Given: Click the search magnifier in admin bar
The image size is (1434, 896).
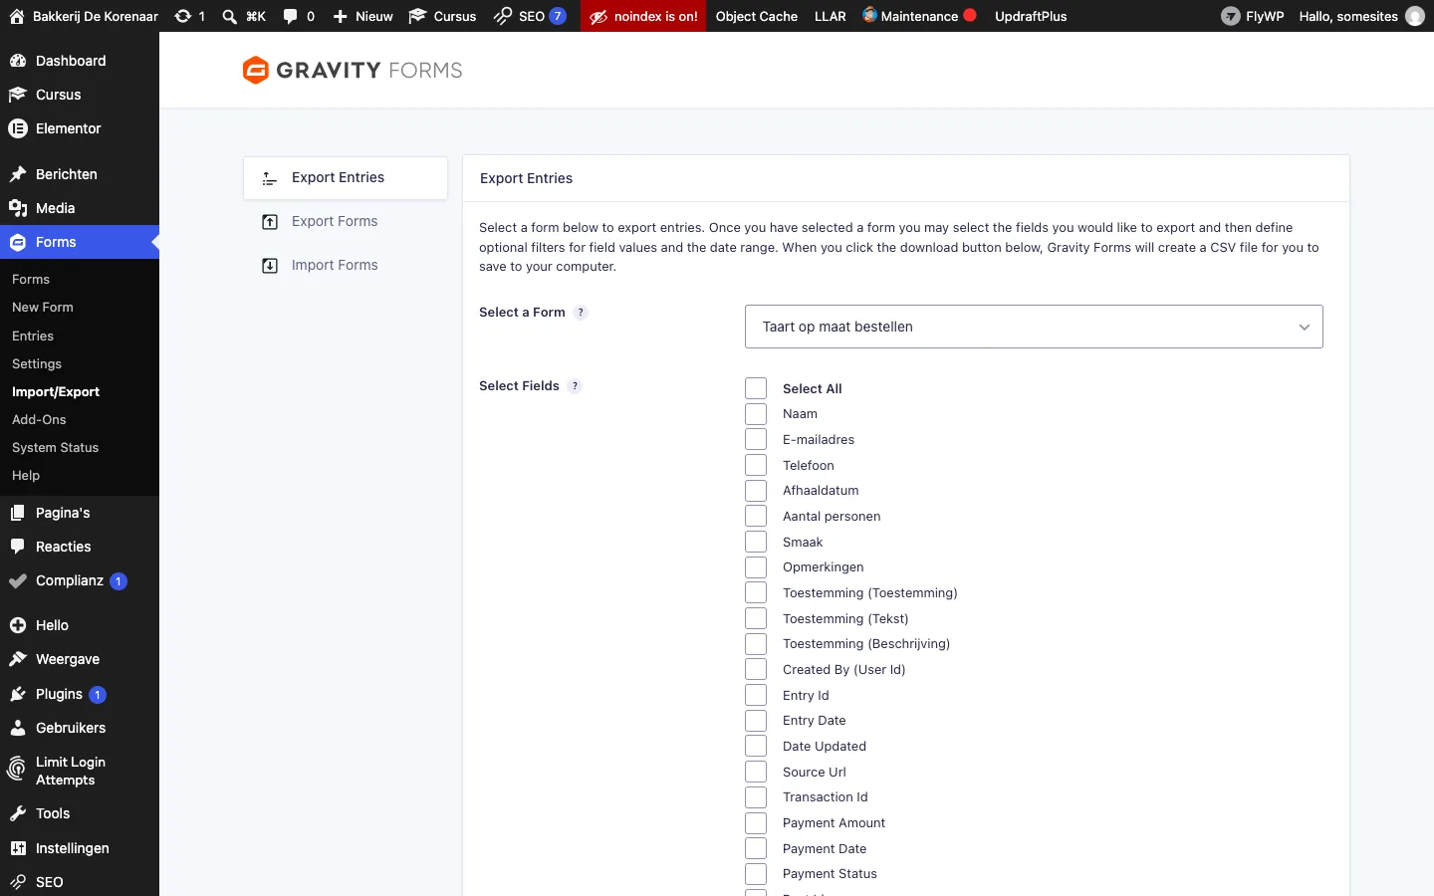Looking at the screenshot, I should [x=230, y=16].
